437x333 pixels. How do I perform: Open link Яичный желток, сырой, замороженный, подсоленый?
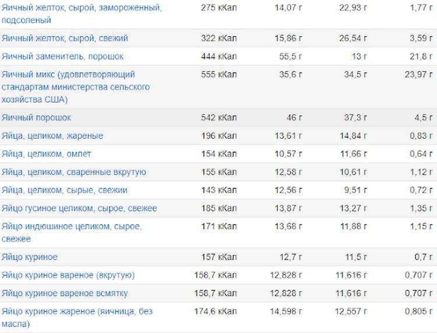pos(82,13)
